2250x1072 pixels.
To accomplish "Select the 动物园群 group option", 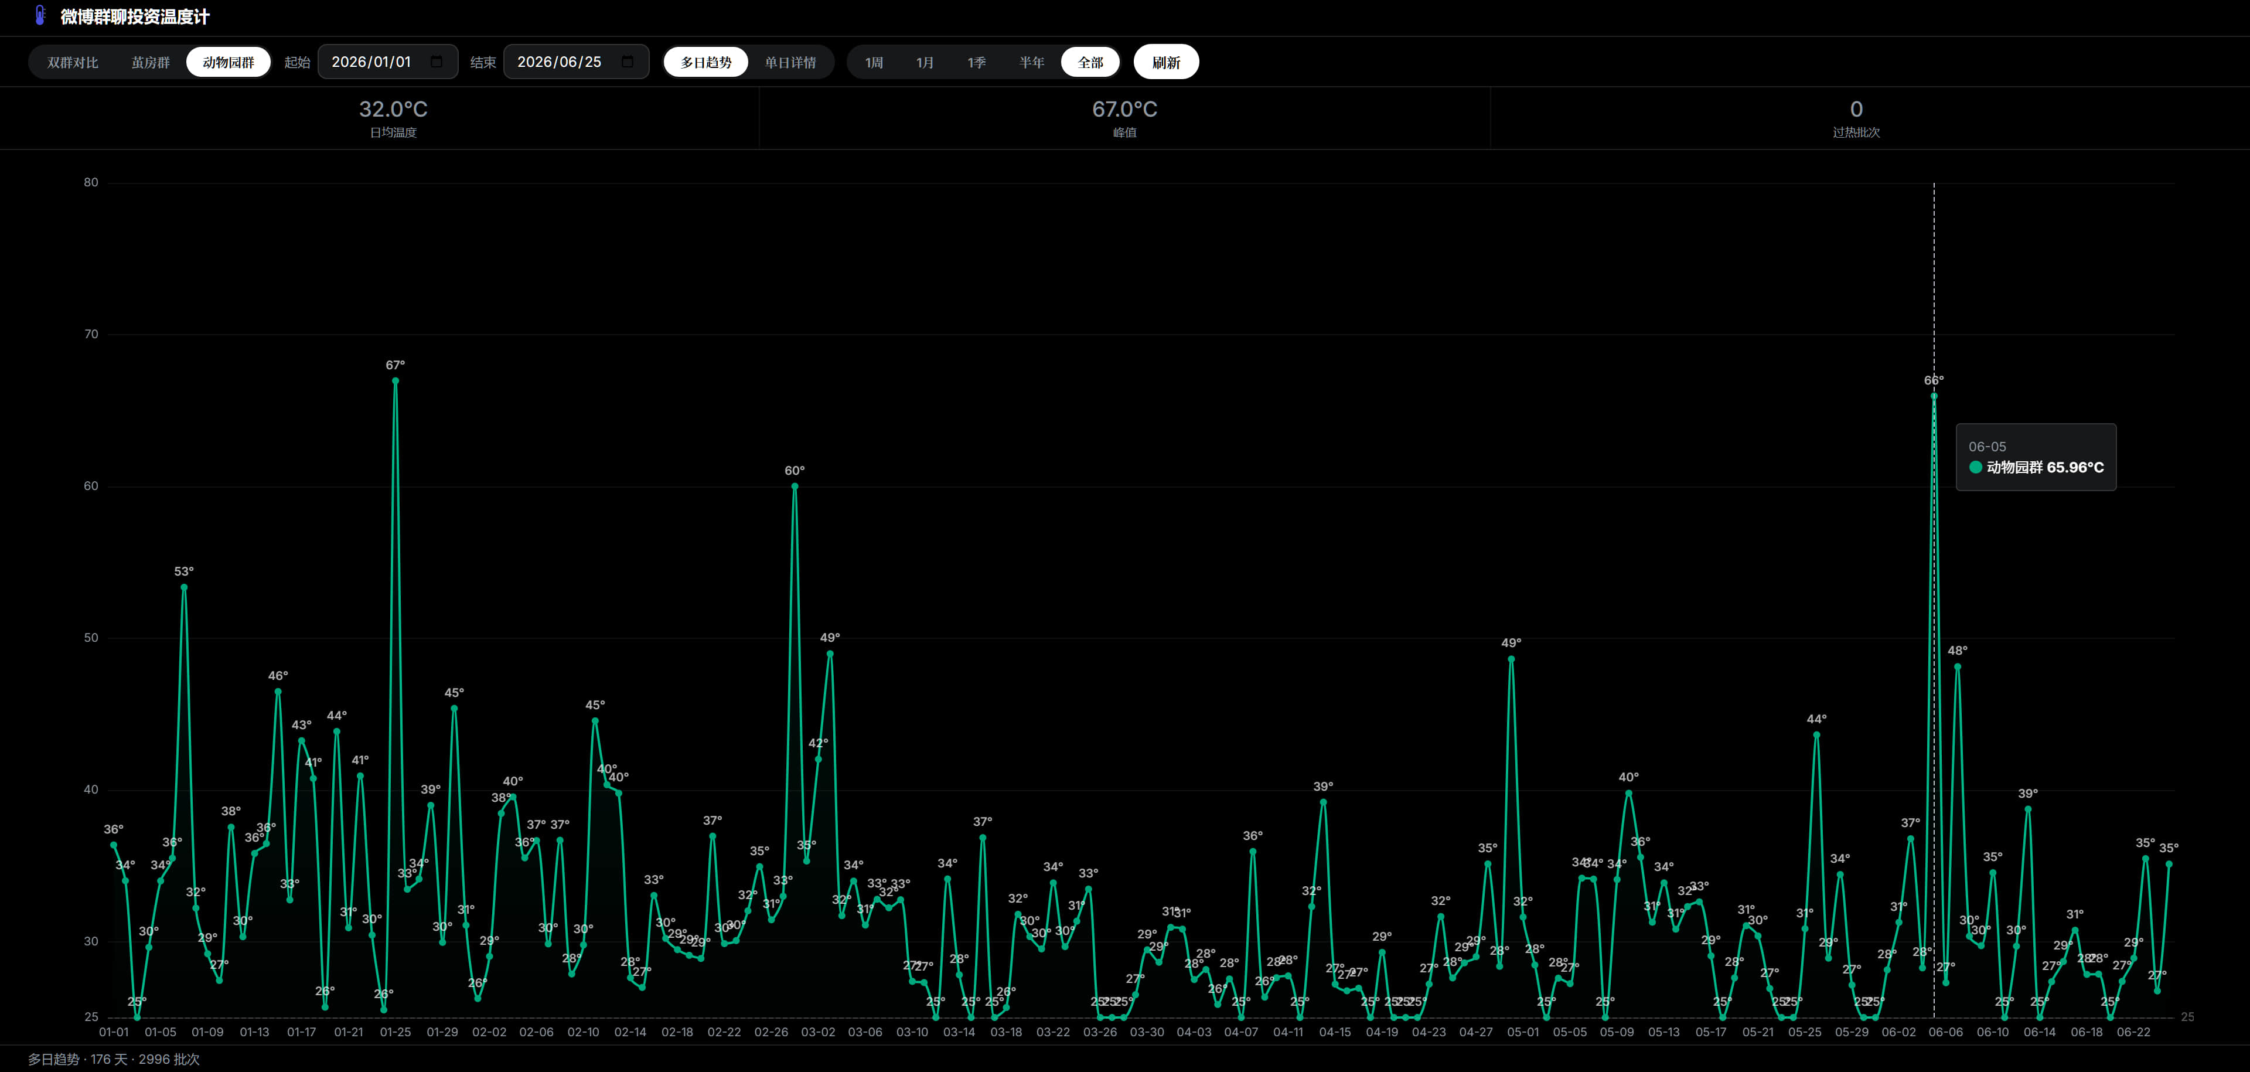I will (228, 62).
